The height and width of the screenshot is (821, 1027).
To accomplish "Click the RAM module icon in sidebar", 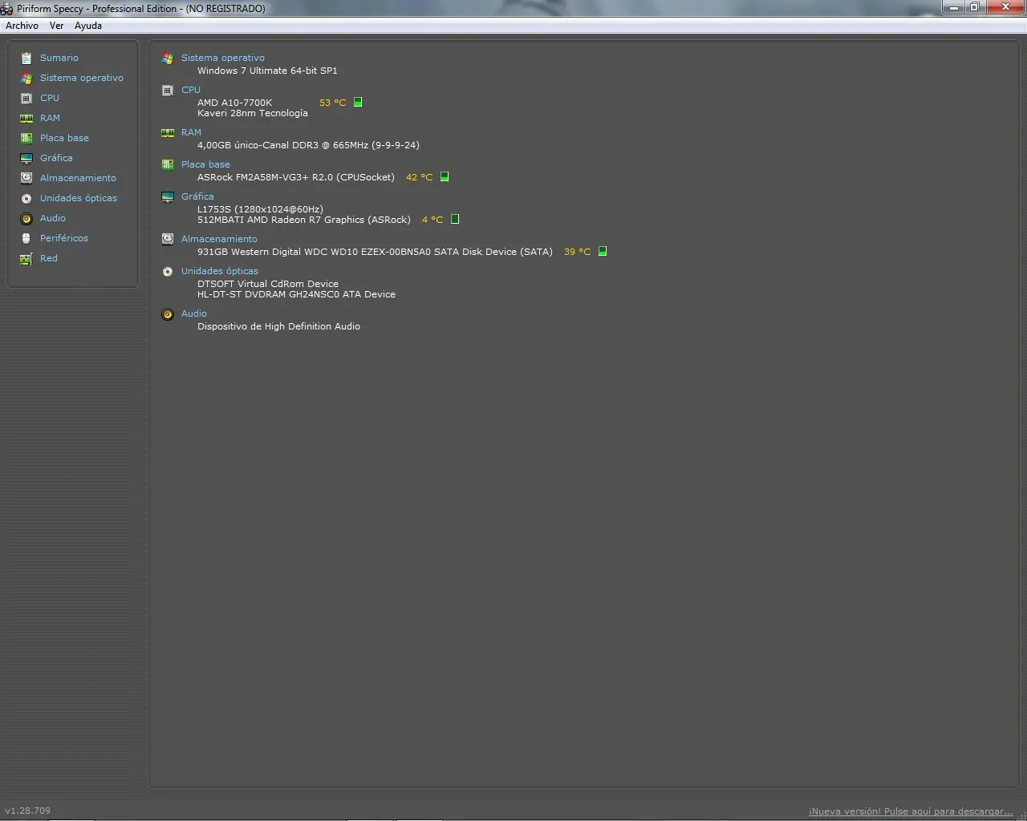I will tap(26, 118).
